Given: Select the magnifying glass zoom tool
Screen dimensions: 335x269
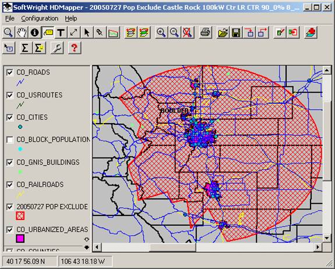Looking at the screenshot, I should pyautogui.click(x=8, y=33).
